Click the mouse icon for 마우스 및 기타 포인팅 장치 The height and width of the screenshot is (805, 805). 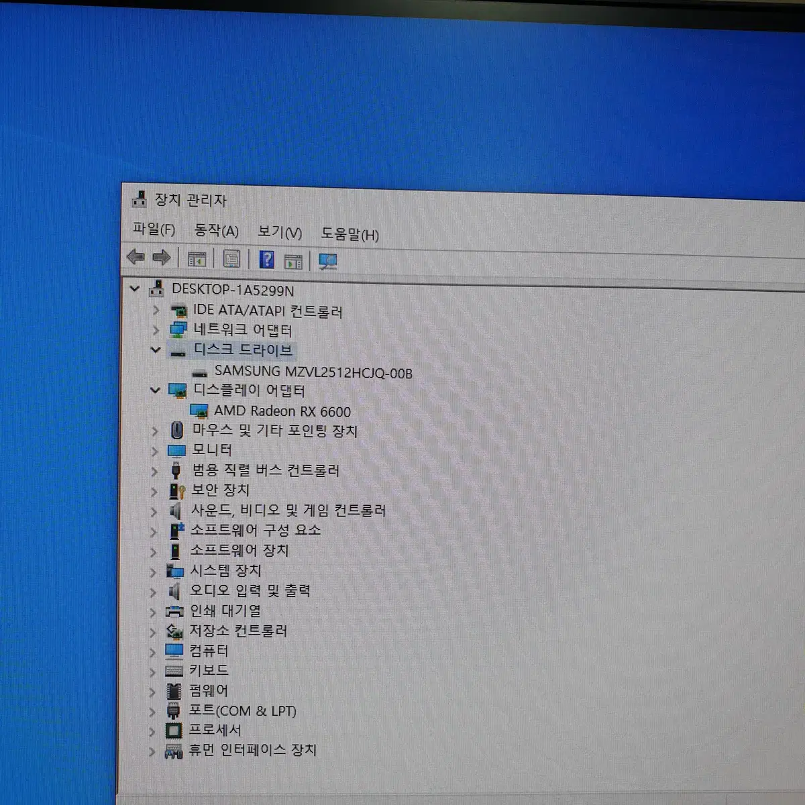pyautogui.click(x=177, y=430)
